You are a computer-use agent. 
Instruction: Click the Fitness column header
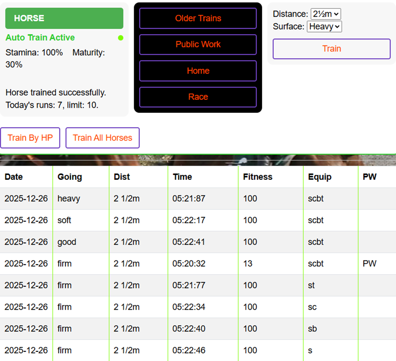(x=257, y=177)
